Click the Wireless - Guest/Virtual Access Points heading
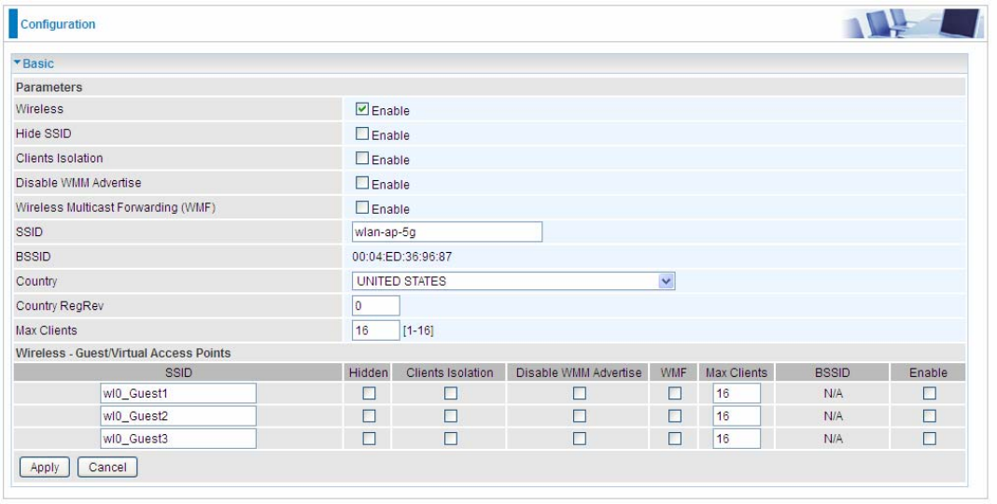 coord(123,354)
